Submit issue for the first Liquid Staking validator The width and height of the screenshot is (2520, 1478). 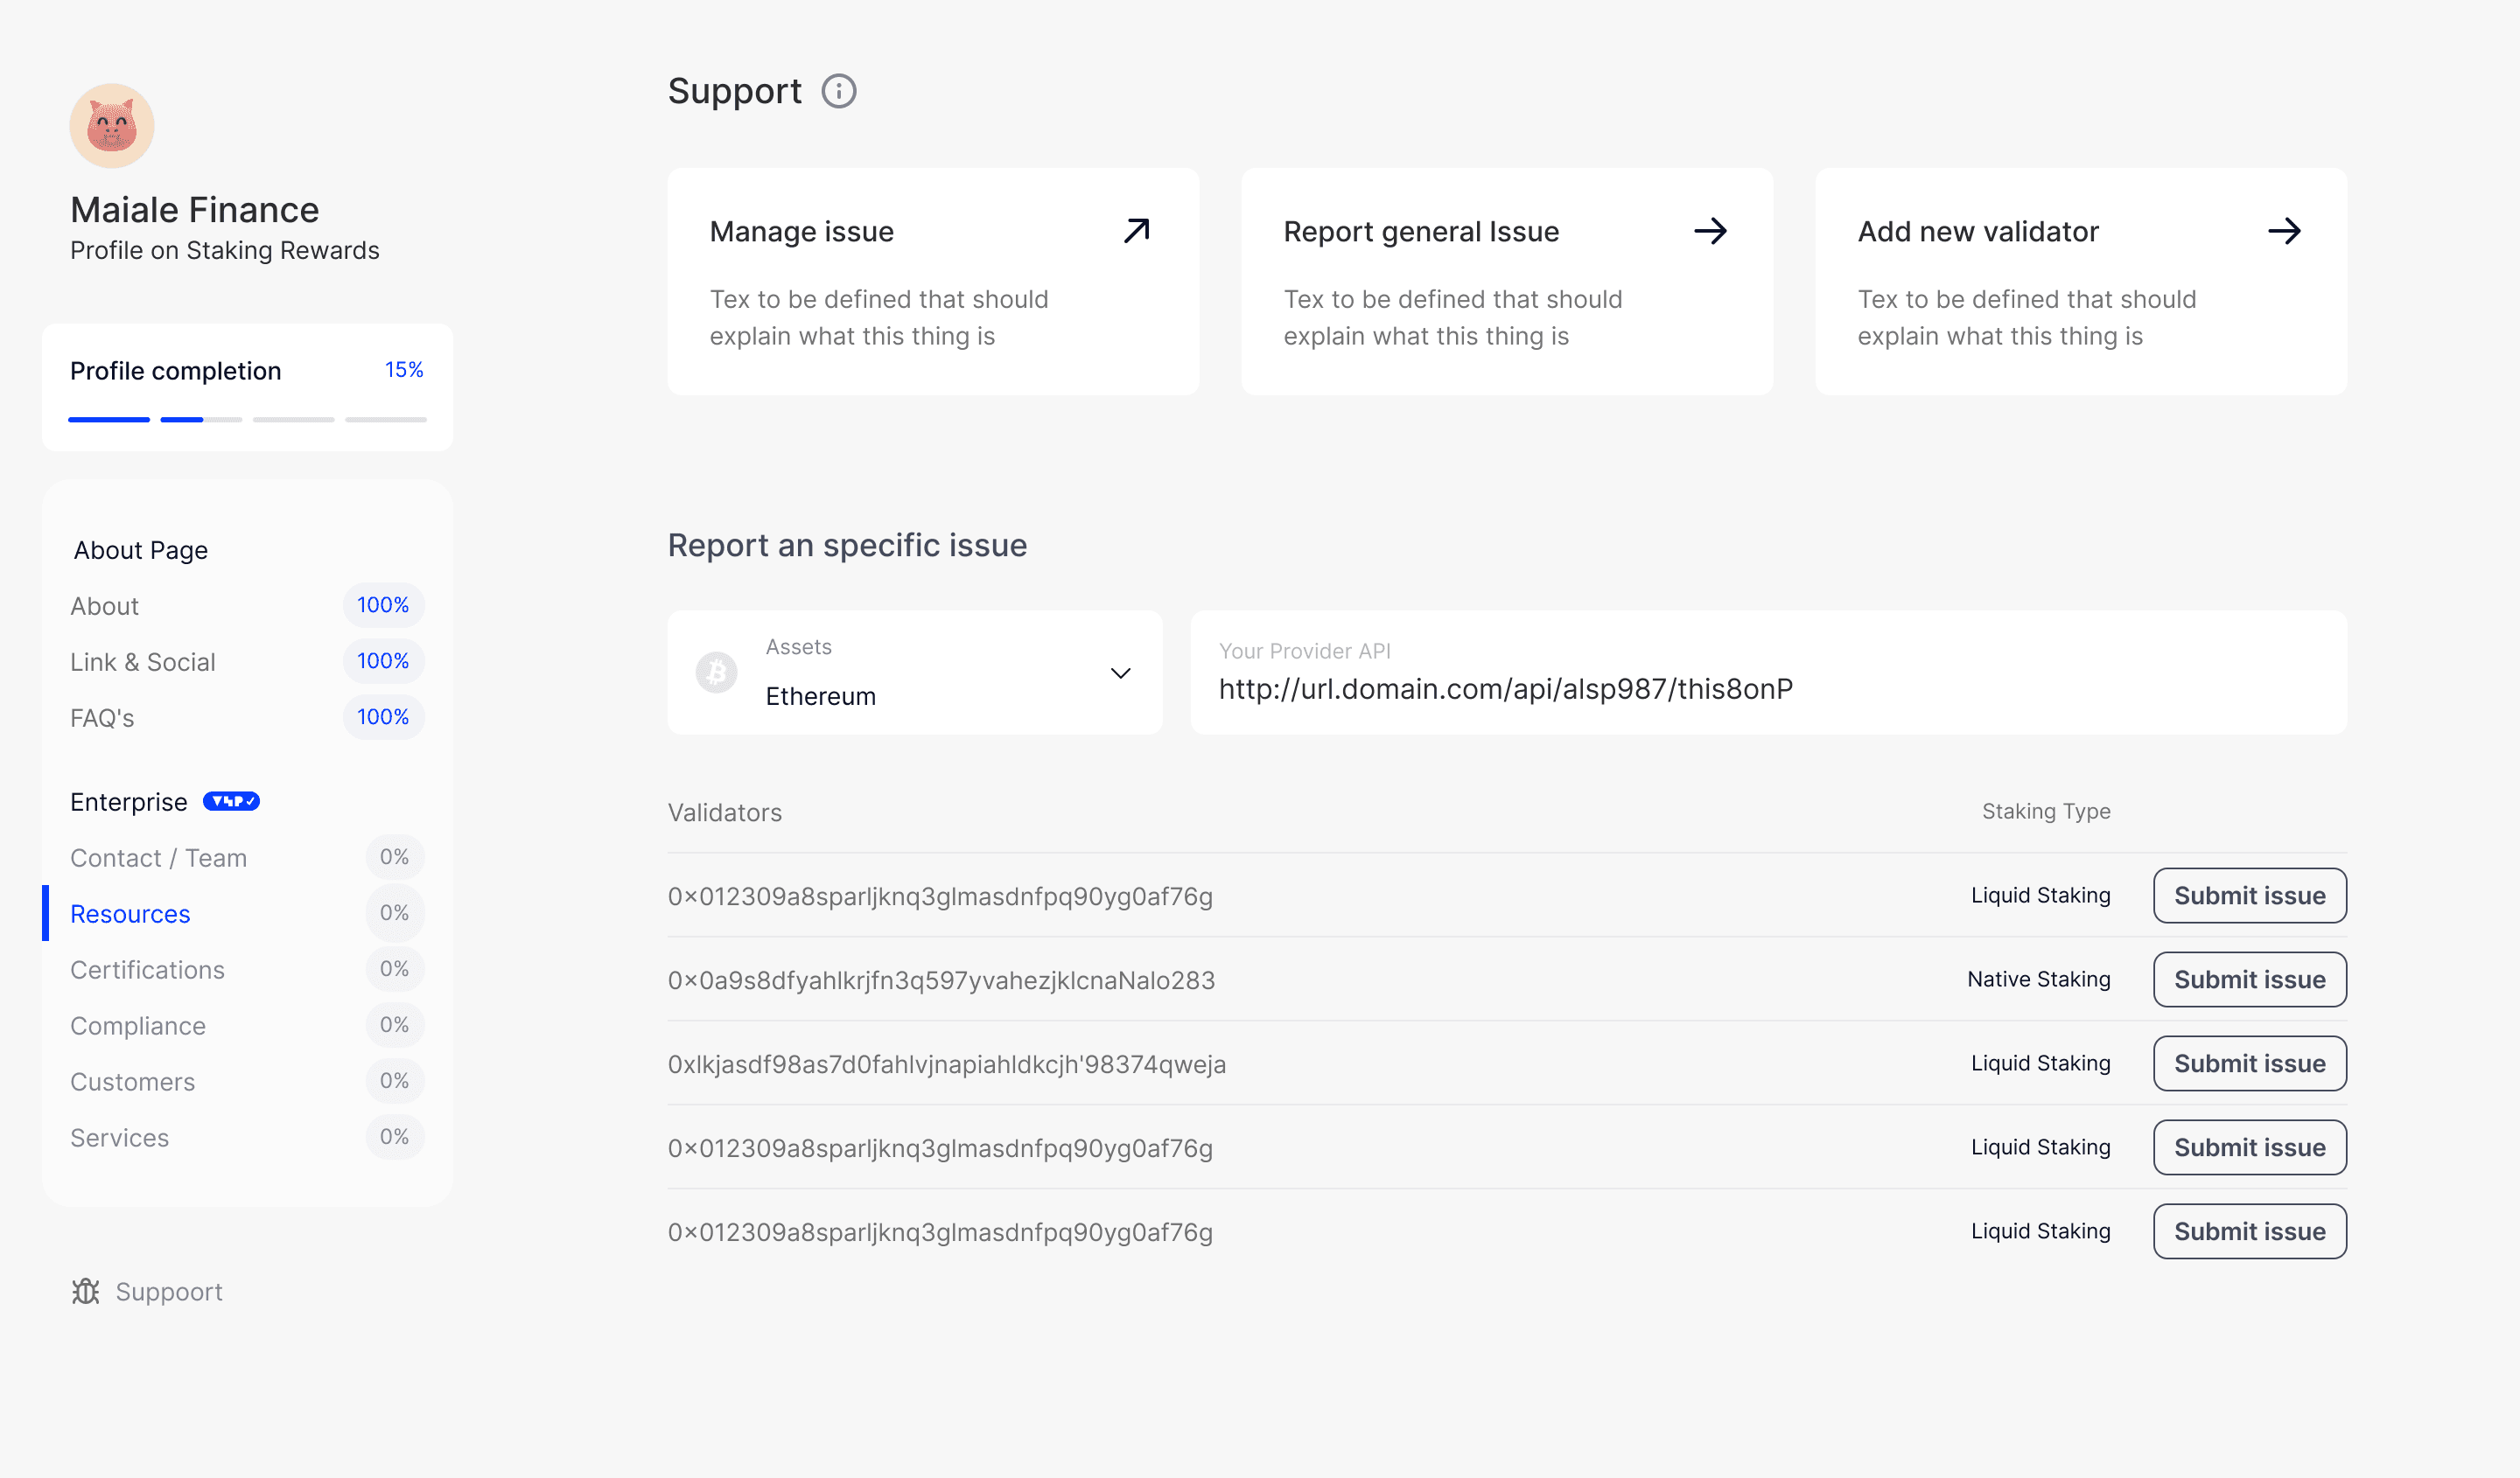pos(2249,896)
